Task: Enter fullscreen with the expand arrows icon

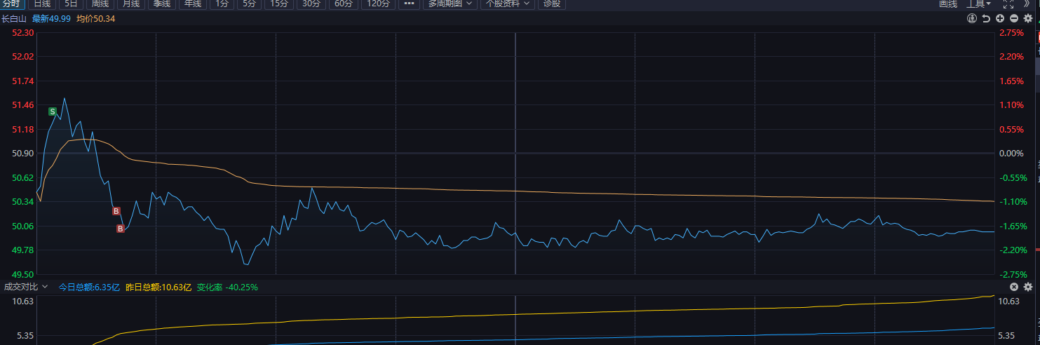Action: pos(1008,4)
